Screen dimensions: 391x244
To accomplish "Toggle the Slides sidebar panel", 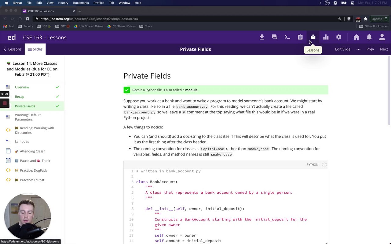I will (35, 49).
